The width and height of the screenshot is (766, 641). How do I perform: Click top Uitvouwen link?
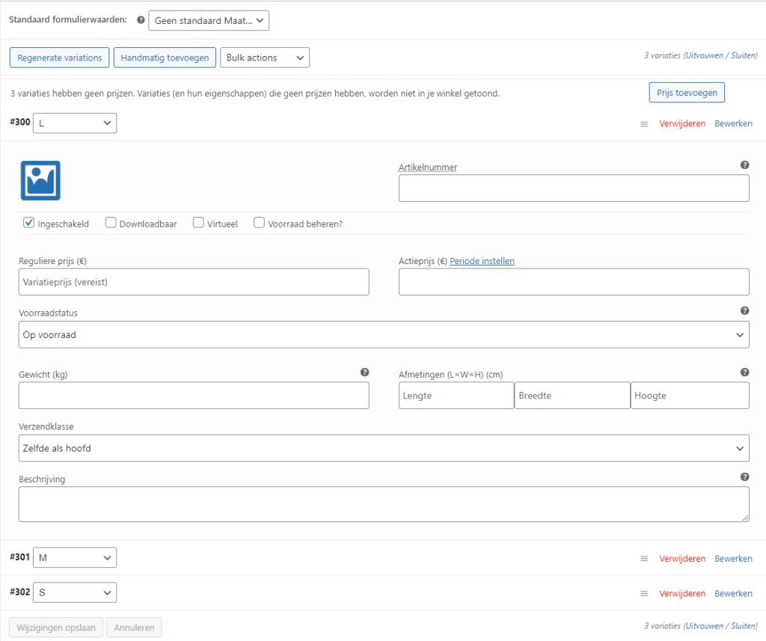(x=704, y=55)
